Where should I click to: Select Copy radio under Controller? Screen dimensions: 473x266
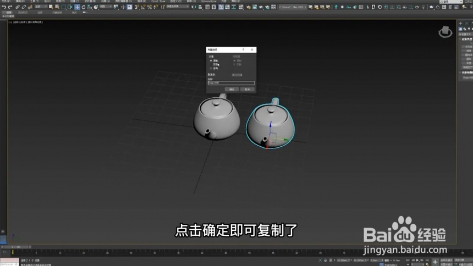pos(234,60)
